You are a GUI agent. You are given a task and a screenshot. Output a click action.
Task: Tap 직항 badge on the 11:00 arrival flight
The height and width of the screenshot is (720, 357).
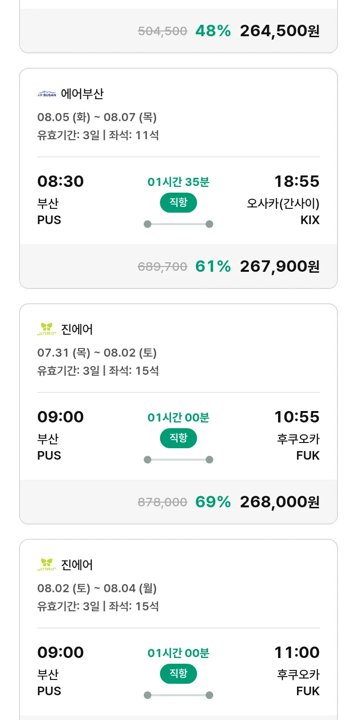point(178,674)
